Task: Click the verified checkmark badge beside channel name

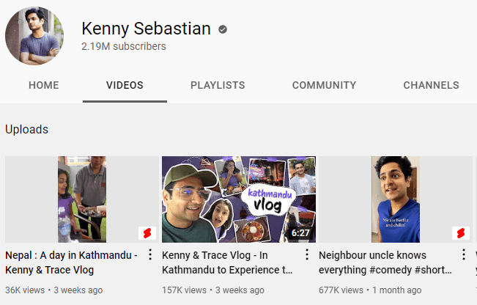Action: click(223, 29)
